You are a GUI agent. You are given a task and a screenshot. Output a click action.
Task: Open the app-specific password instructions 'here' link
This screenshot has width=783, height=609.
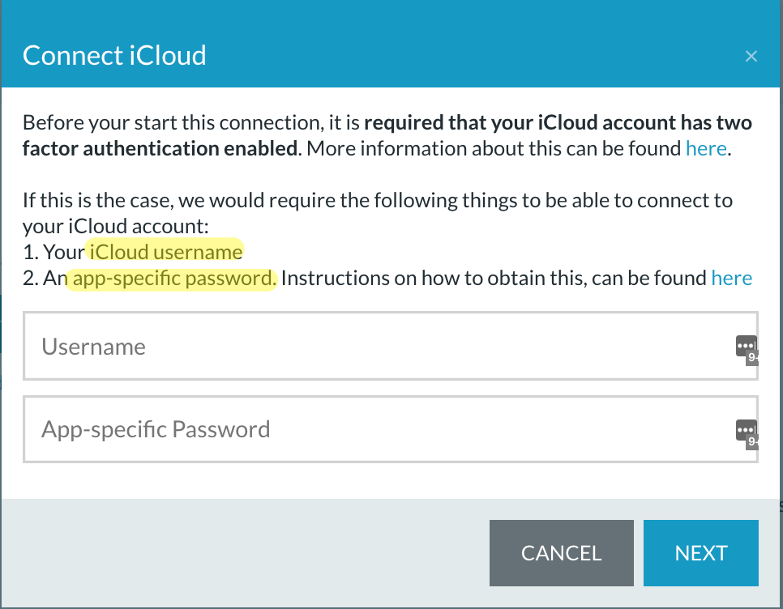[732, 279]
